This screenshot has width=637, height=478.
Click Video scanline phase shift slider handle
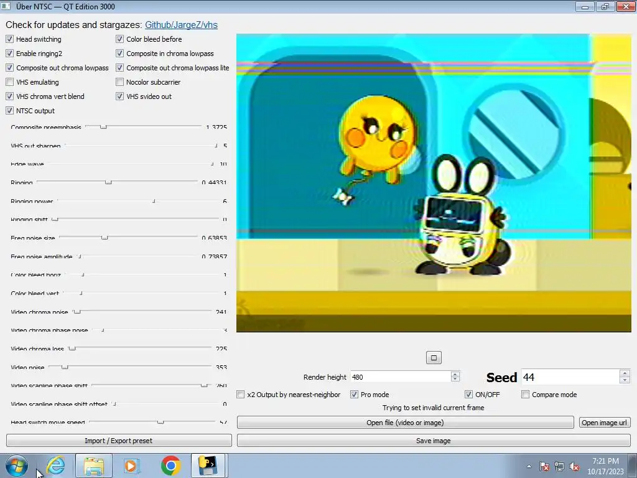pos(204,385)
